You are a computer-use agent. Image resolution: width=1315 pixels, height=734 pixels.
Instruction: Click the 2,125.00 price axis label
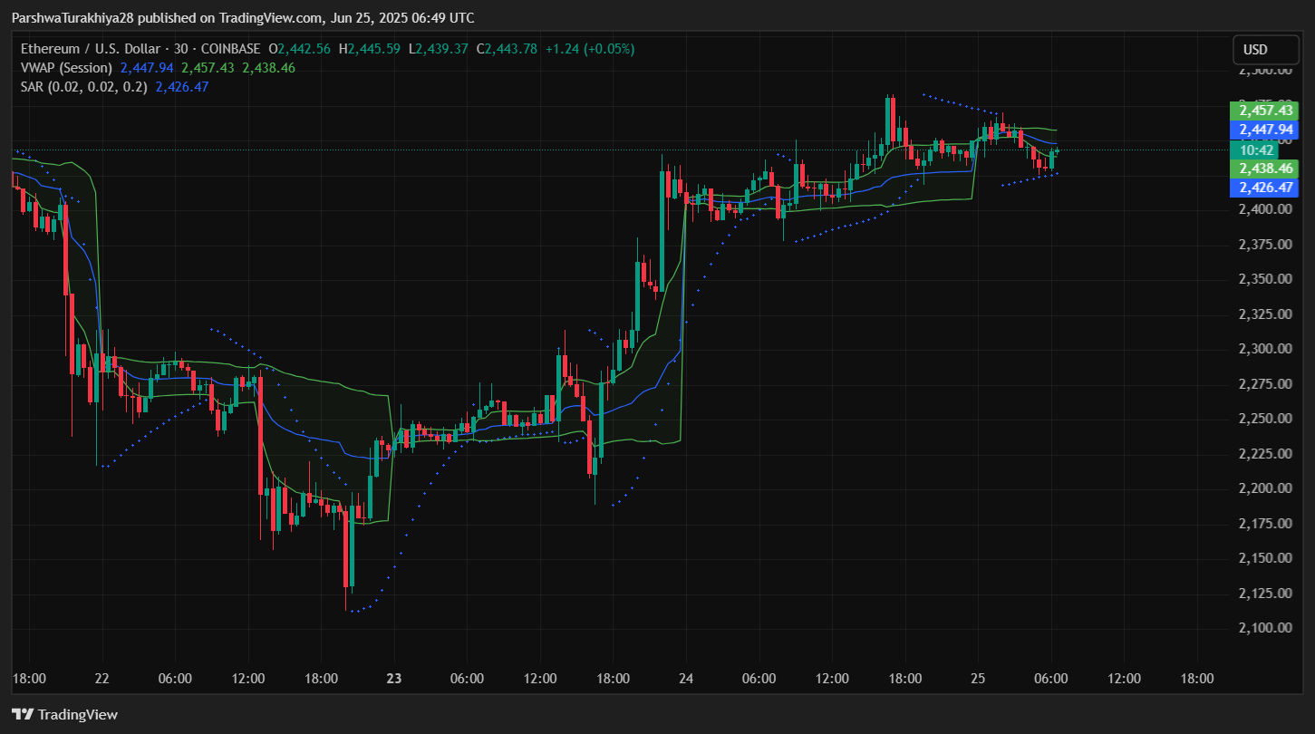pyautogui.click(x=1265, y=594)
